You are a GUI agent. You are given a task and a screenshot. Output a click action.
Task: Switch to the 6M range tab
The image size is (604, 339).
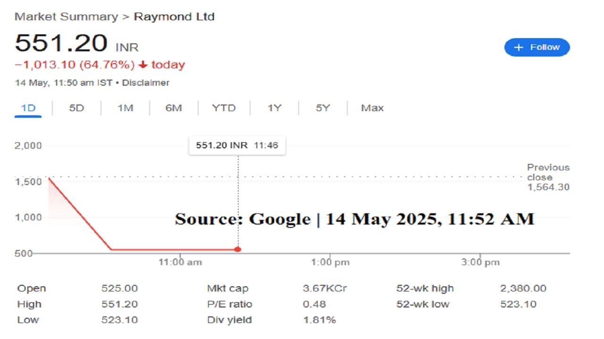click(x=173, y=108)
